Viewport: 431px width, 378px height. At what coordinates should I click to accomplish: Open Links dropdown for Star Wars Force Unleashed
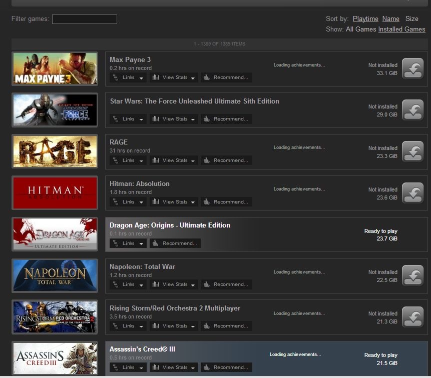(x=128, y=119)
